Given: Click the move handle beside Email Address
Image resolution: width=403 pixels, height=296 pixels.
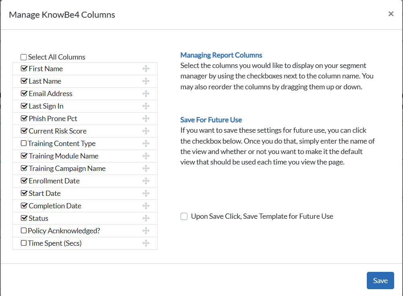Looking at the screenshot, I should coord(146,94).
